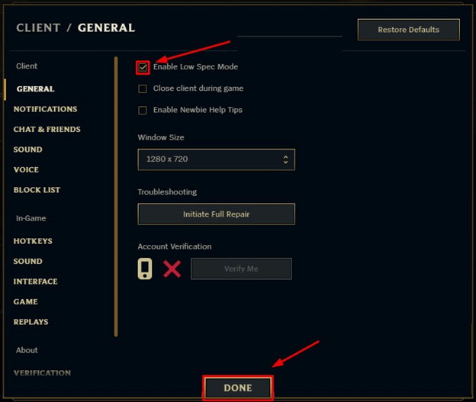The height and width of the screenshot is (402, 476).
Task: Uncheck Enable Low Spec Mode checkbox
Action: click(x=143, y=67)
